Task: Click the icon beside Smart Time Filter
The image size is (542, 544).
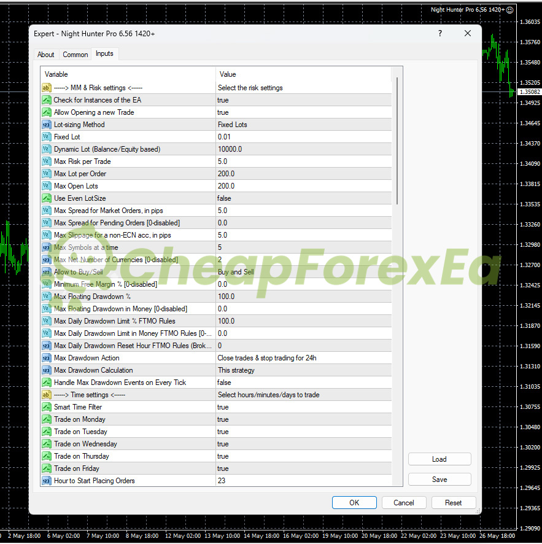Action: 47,407
